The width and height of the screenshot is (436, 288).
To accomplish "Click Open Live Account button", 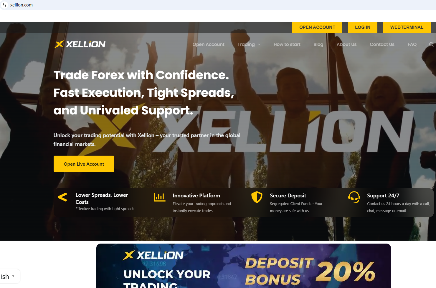I will [84, 164].
